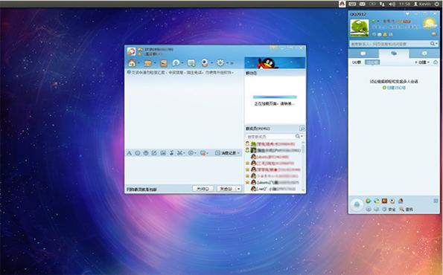This screenshot has width=443, height=275.
Task: Click the scissors screenshot capture icon
Action: click(179, 153)
